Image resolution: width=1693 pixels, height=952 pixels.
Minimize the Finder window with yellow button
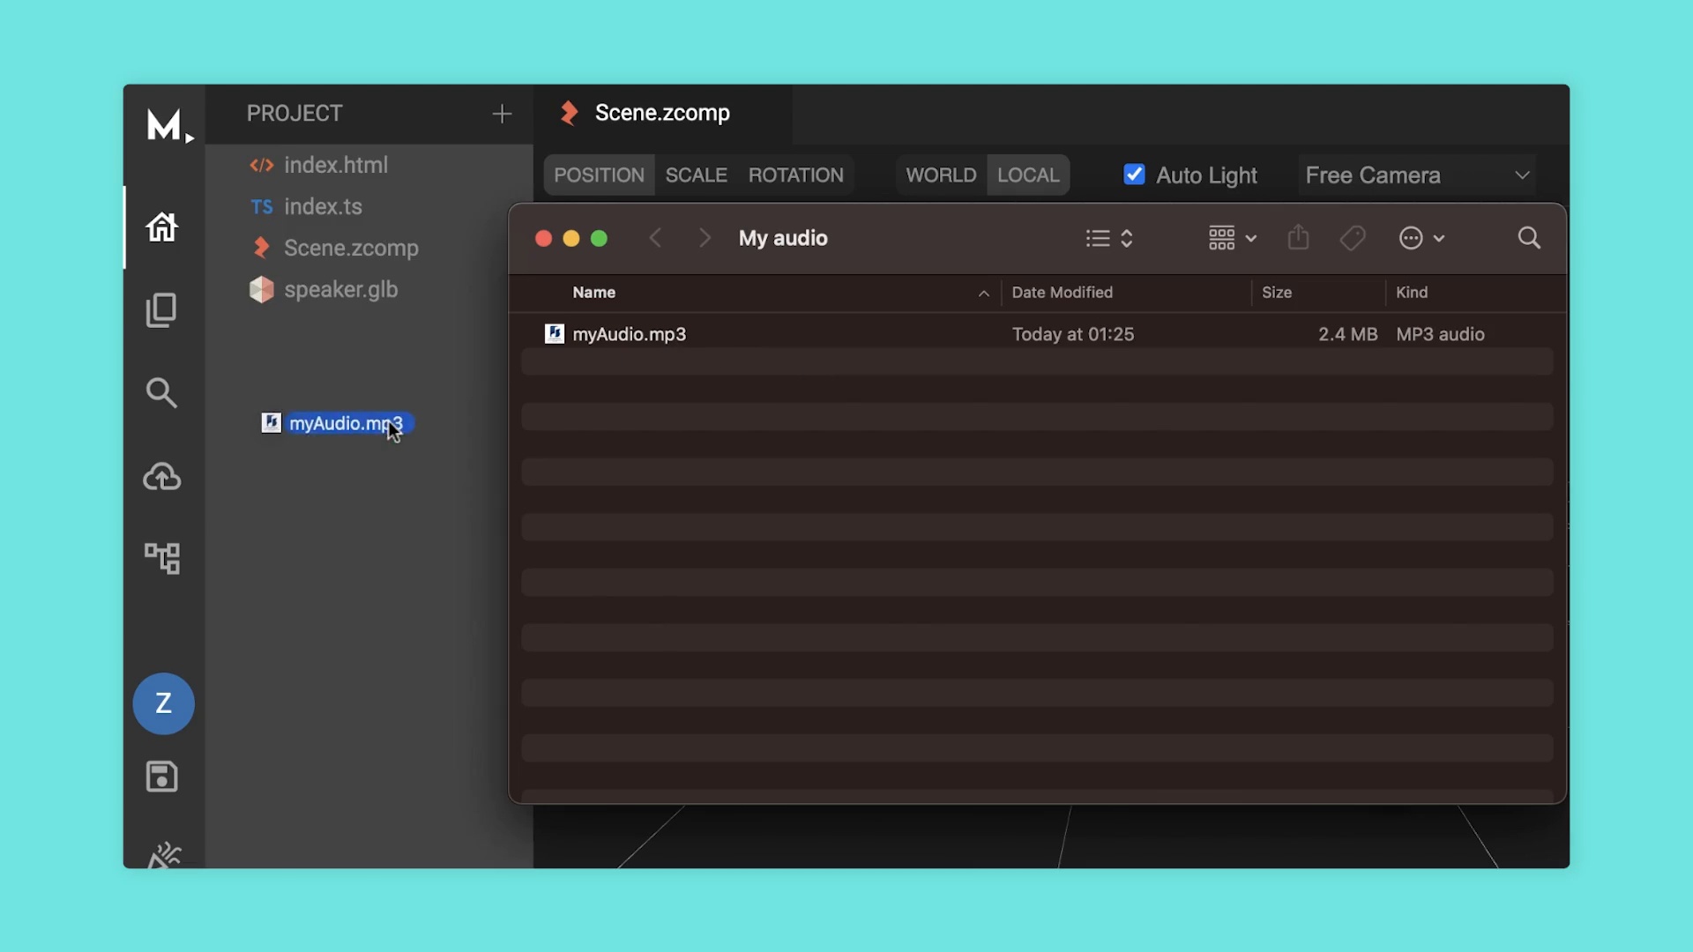571,239
